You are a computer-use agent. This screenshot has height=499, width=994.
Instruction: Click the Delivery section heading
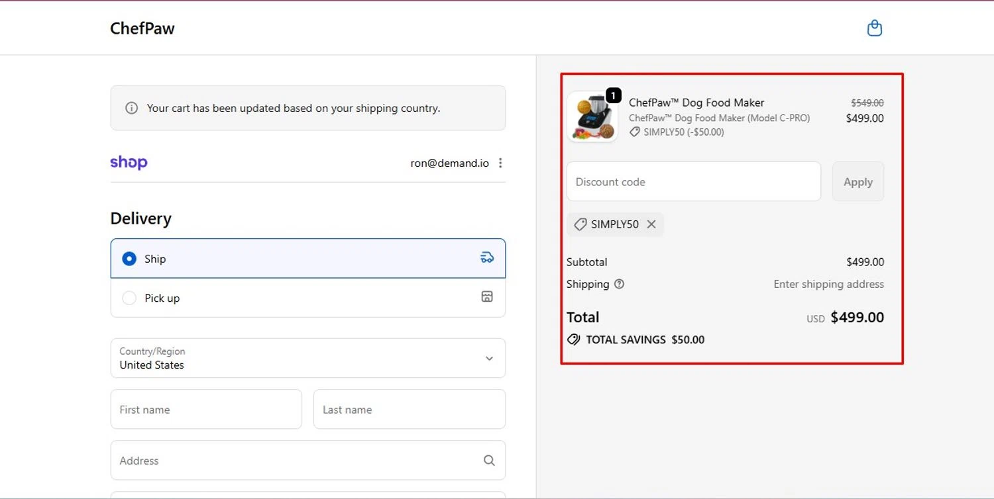tap(141, 218)
